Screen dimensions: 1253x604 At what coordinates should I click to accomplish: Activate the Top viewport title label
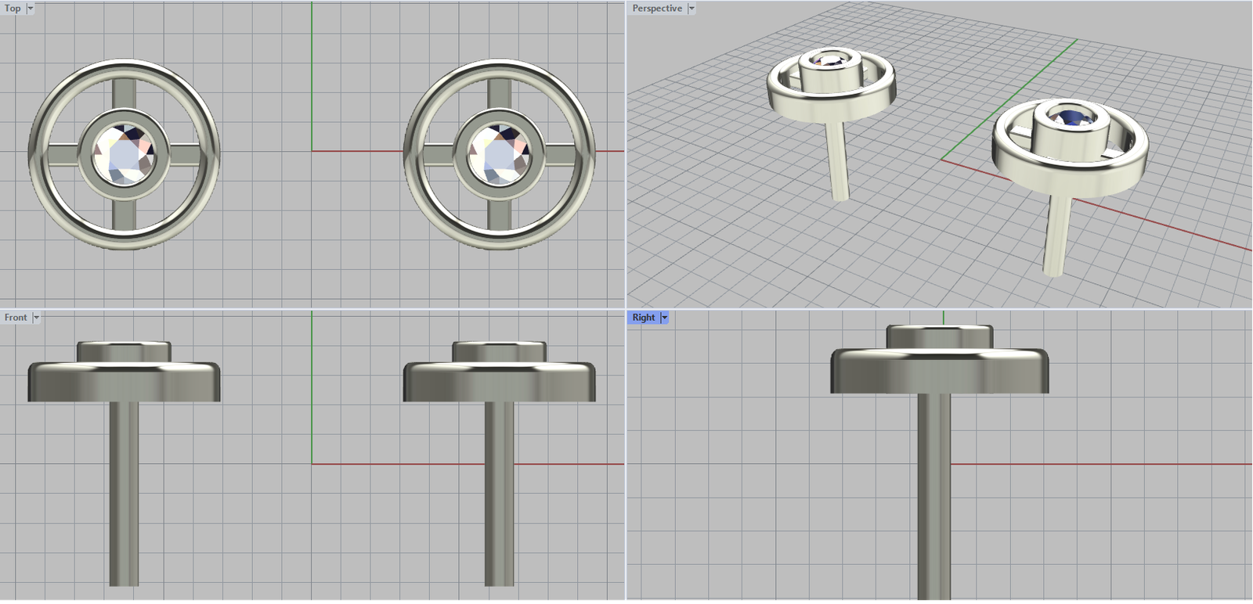(13, 9)
